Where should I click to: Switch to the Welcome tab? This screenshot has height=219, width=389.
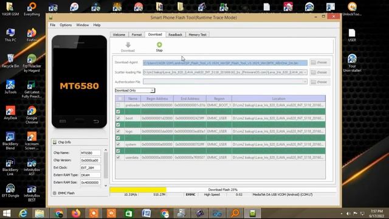pyautogui.click(x=119, y=35)
